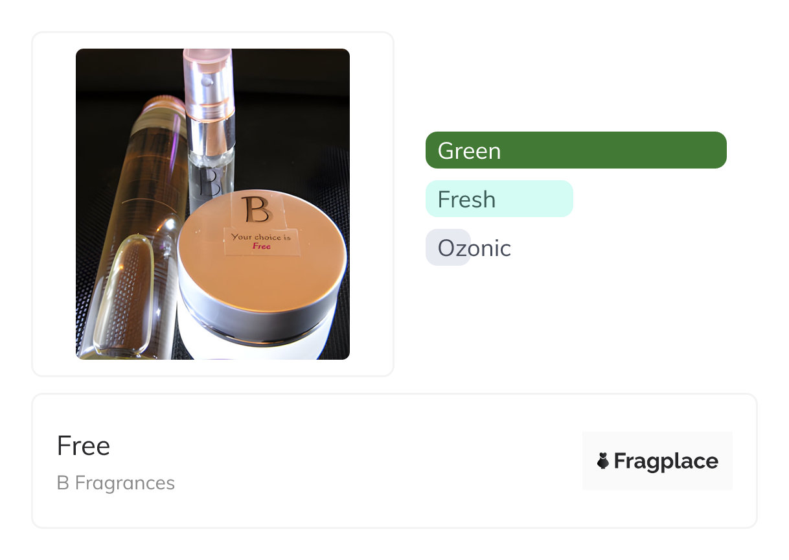Open the Free perfume title
789x560 pixels.
click(x=84, y=446)
